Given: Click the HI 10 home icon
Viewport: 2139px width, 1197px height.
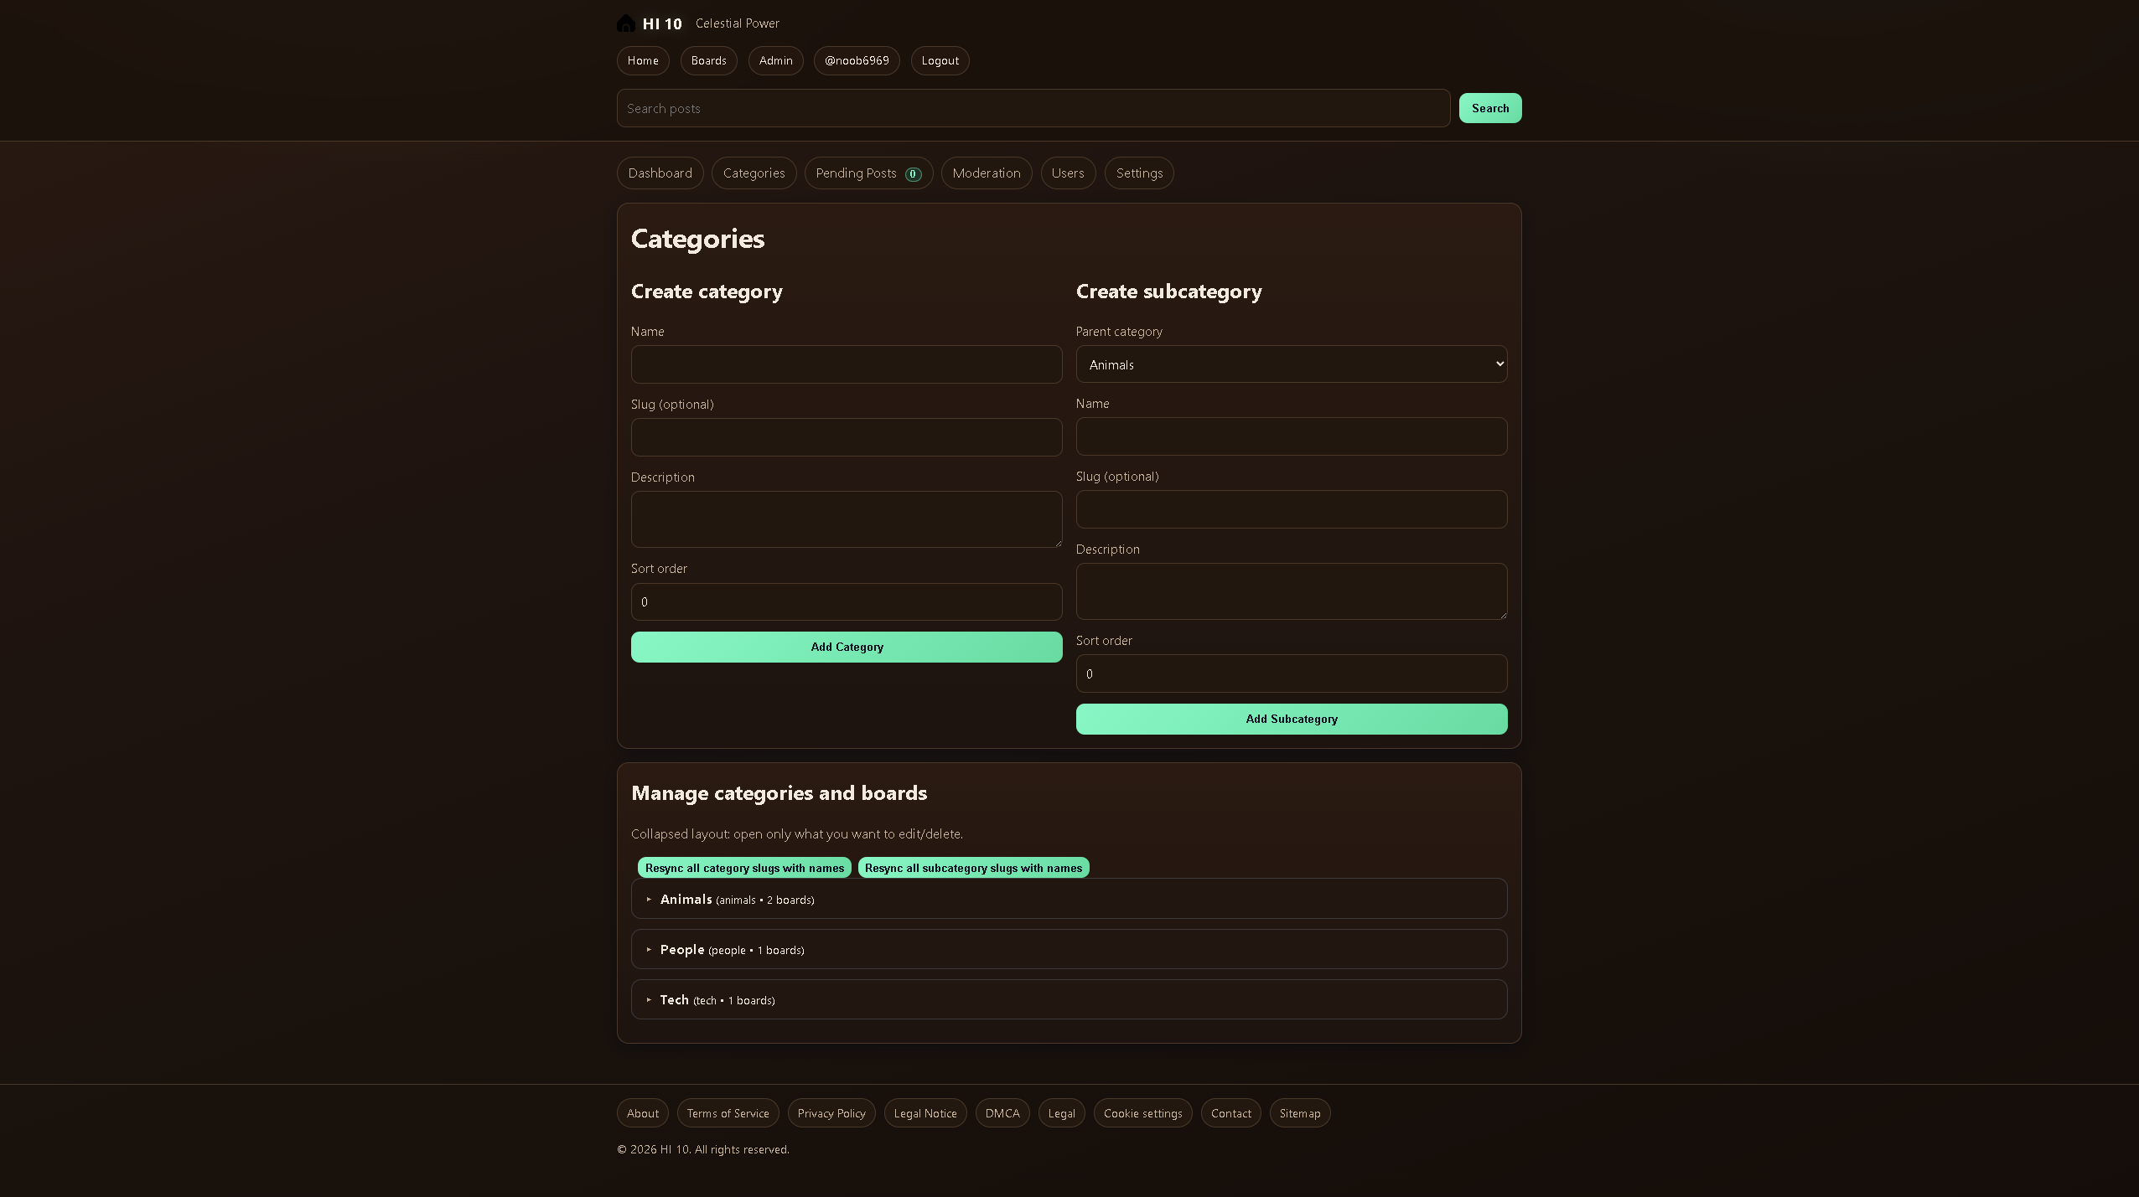Looking at the screenshot, I should click(625, 23).
